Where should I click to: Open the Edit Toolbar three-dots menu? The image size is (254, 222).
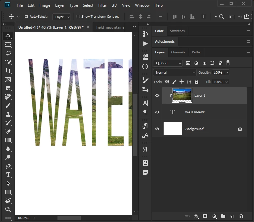pyautogui.click(x=8, y=218)
